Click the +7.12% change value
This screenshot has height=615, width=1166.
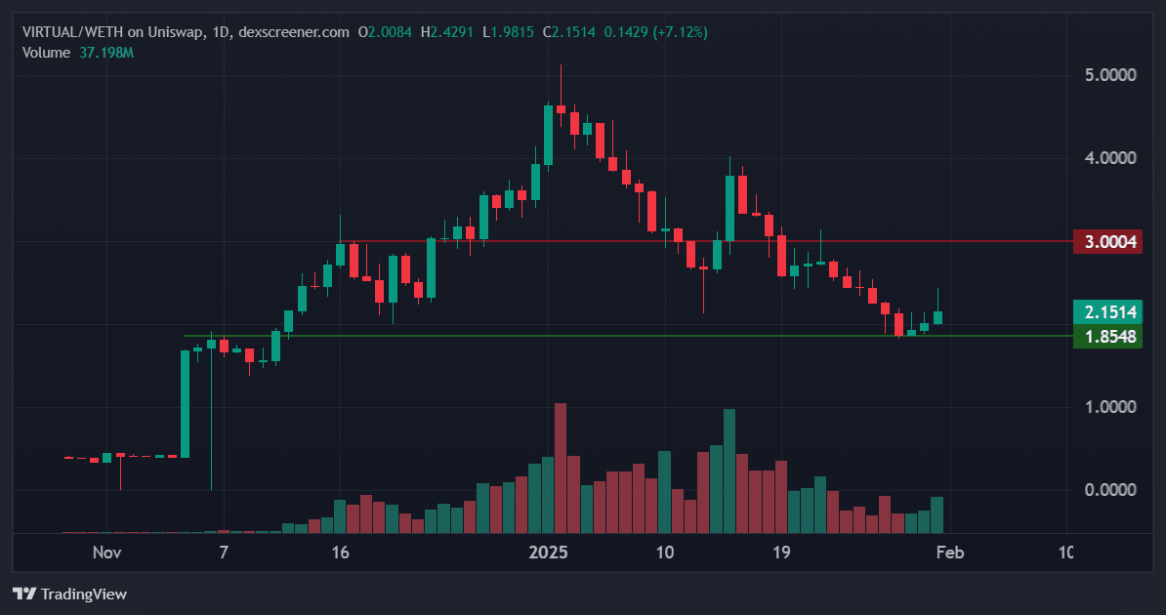coord(680,32)
